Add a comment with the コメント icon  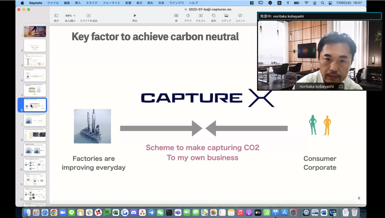(x=240, y=16)
